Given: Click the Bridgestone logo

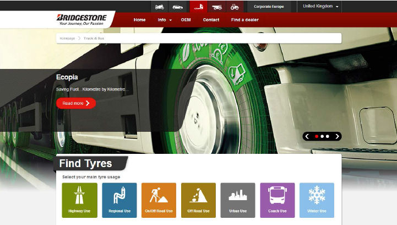Looking at the screenshot, I should tap(81, 19).
